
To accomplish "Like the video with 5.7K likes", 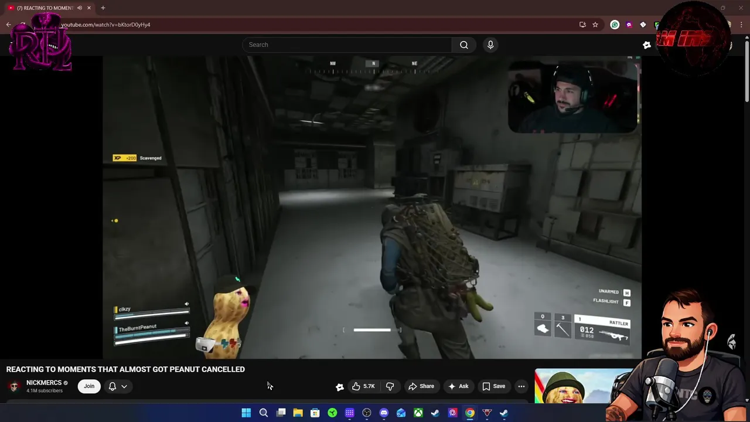I will (x=363, y=386).
